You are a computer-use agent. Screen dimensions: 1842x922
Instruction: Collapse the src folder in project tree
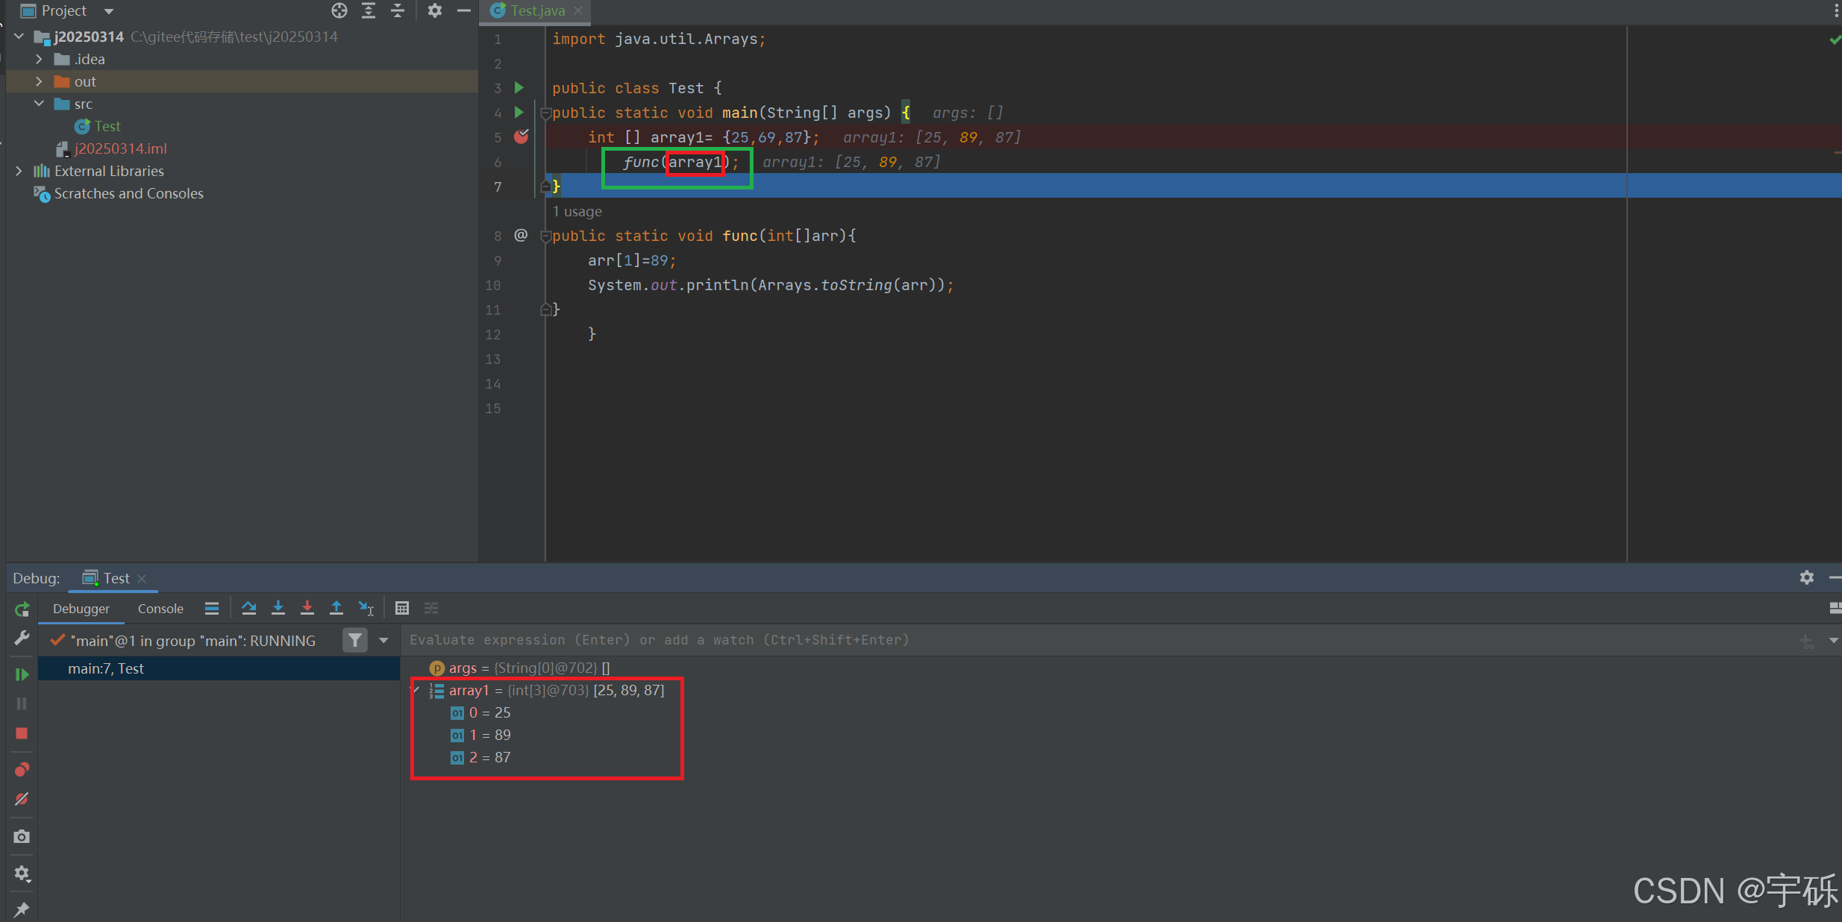tap(39, 104)
